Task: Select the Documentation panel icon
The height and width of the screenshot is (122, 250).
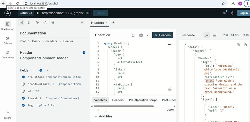Action: (x=21, y=22)
